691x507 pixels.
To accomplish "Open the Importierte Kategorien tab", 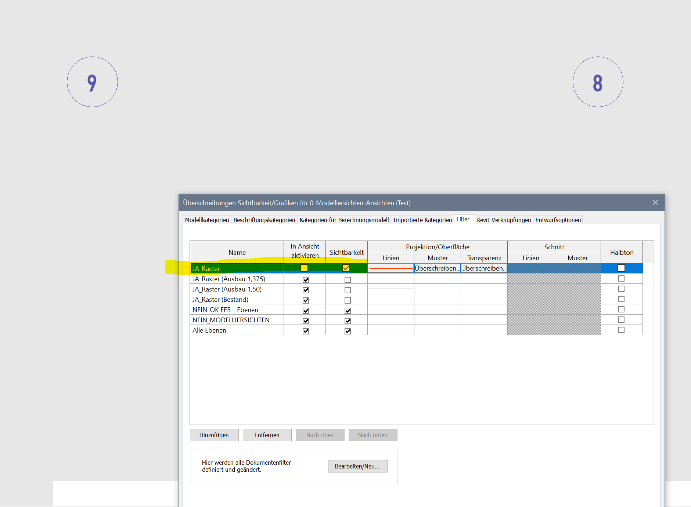I will coord(422,220).
